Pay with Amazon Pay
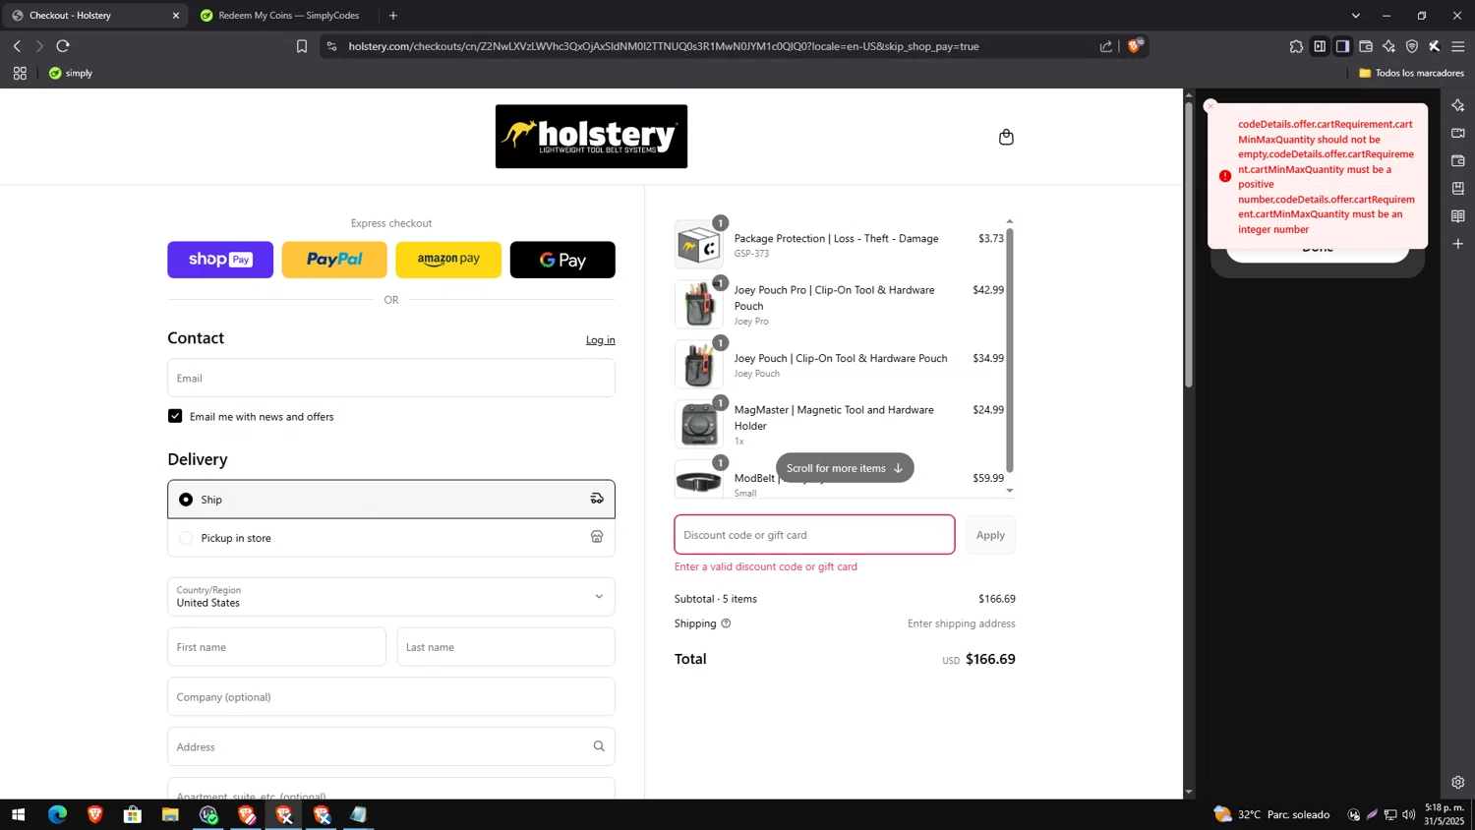1475x830 pixels. point(448,260)
